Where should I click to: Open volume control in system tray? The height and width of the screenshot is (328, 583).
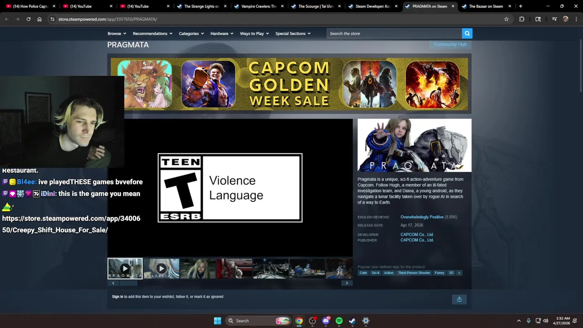point(546,321)
